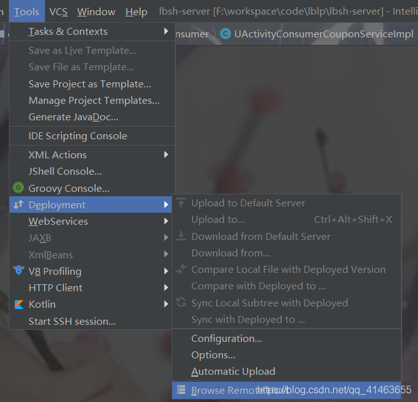Expand XML Actions submenu arrow
This screenshot has width=418, height=402.
pos(166,154)
